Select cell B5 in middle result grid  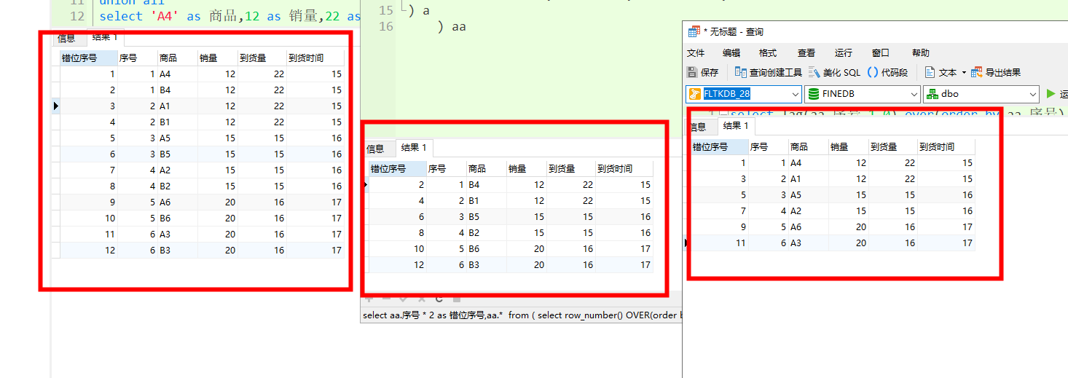485,217
